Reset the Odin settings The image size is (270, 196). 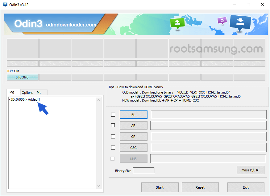coord(200,187)
